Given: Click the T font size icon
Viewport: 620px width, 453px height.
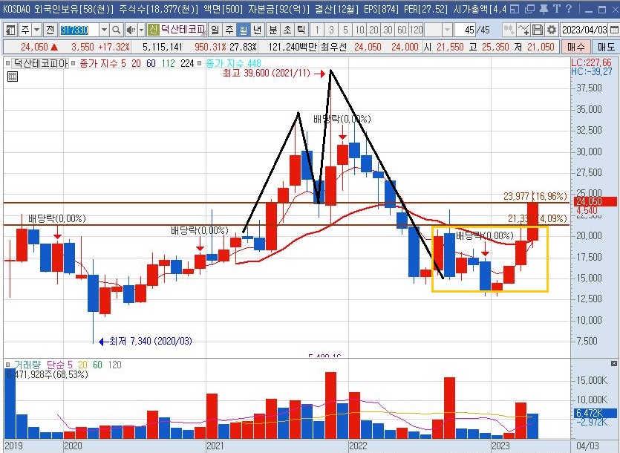Looking at the screenshot, I should coord(557,9).
